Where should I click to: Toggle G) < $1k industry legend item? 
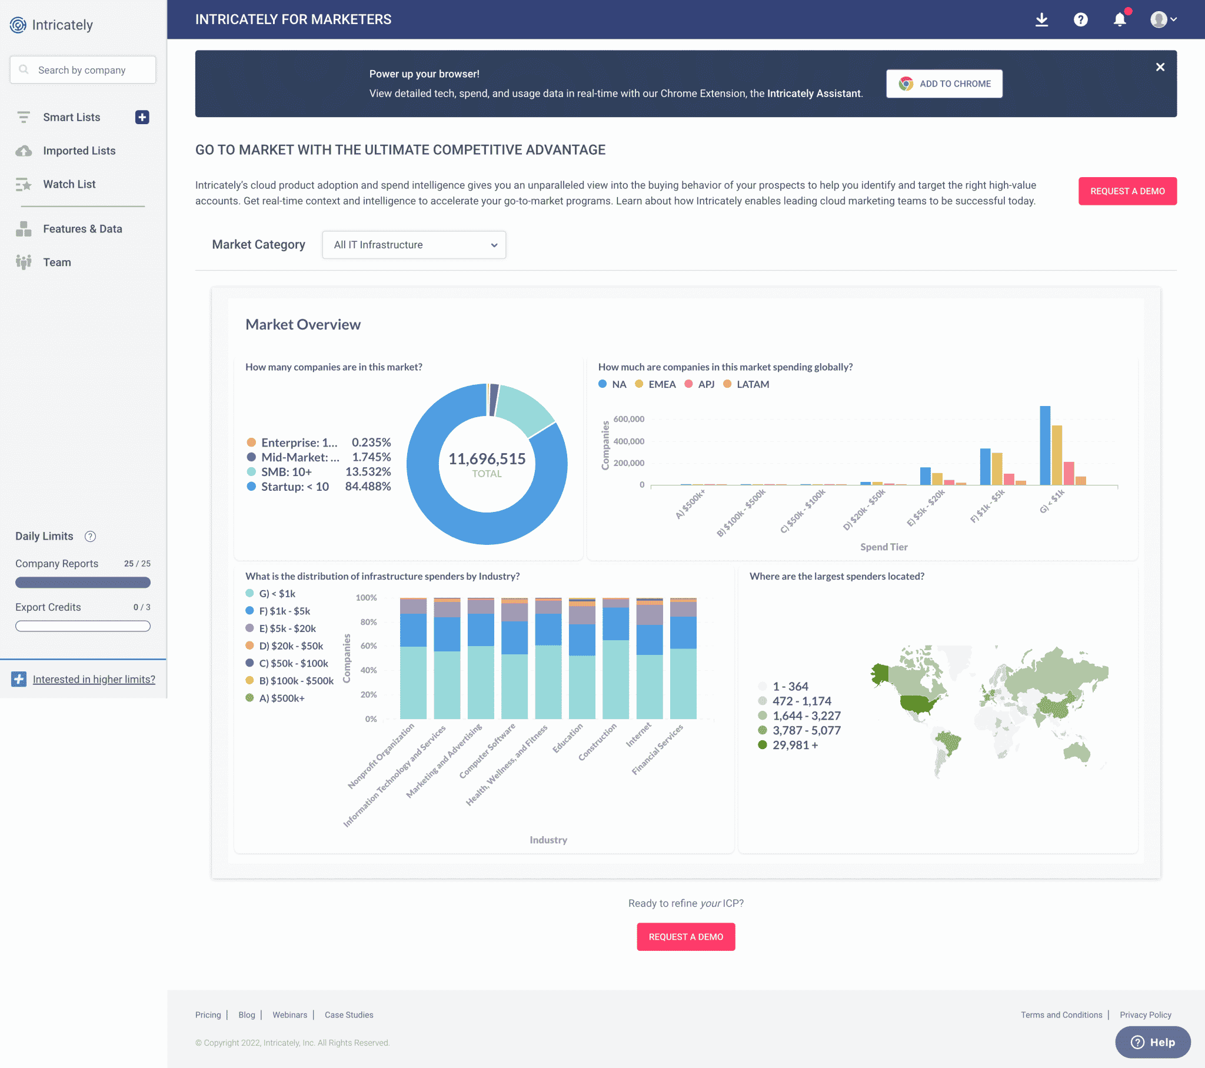[271, 594]
